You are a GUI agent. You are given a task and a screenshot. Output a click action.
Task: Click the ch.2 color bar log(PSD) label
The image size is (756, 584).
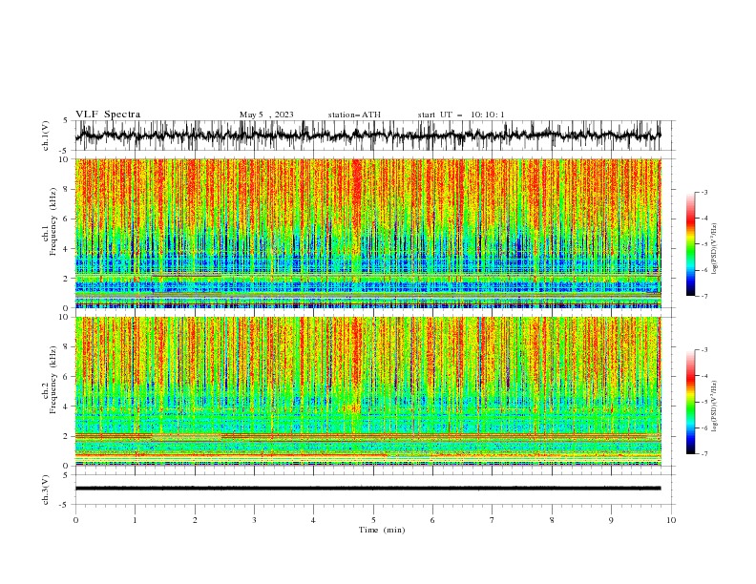[714, 407]
